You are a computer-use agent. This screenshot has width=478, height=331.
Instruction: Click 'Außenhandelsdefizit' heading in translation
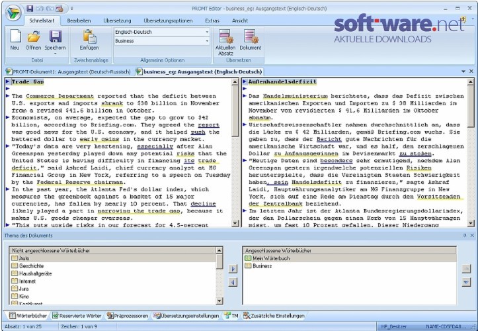click(x=282, y=81)
